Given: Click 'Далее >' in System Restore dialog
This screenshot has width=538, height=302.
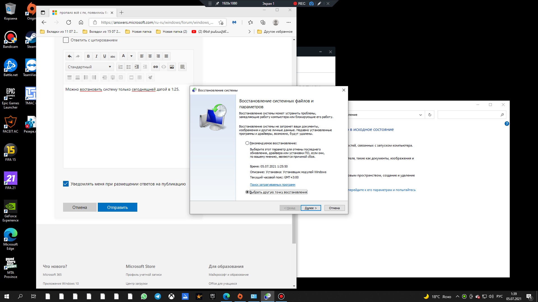Looking at the screenshot, I should pos(311,208).
